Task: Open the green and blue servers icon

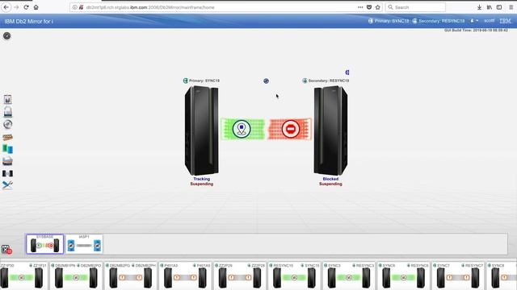Action: tap(7, 149)
